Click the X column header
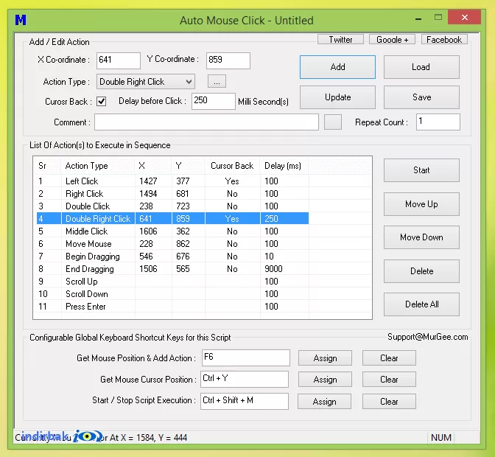This screenshot has width=495, height=457. pos(153,166)
